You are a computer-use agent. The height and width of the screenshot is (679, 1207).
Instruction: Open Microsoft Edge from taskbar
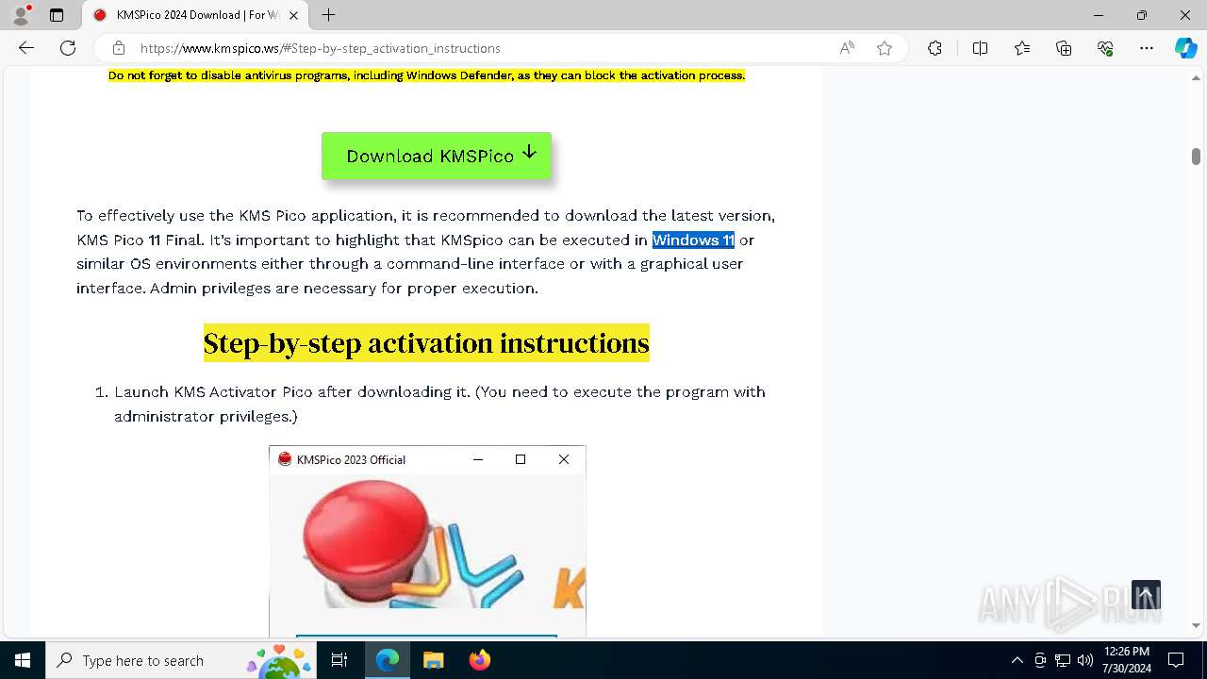[x=388, y=660]
